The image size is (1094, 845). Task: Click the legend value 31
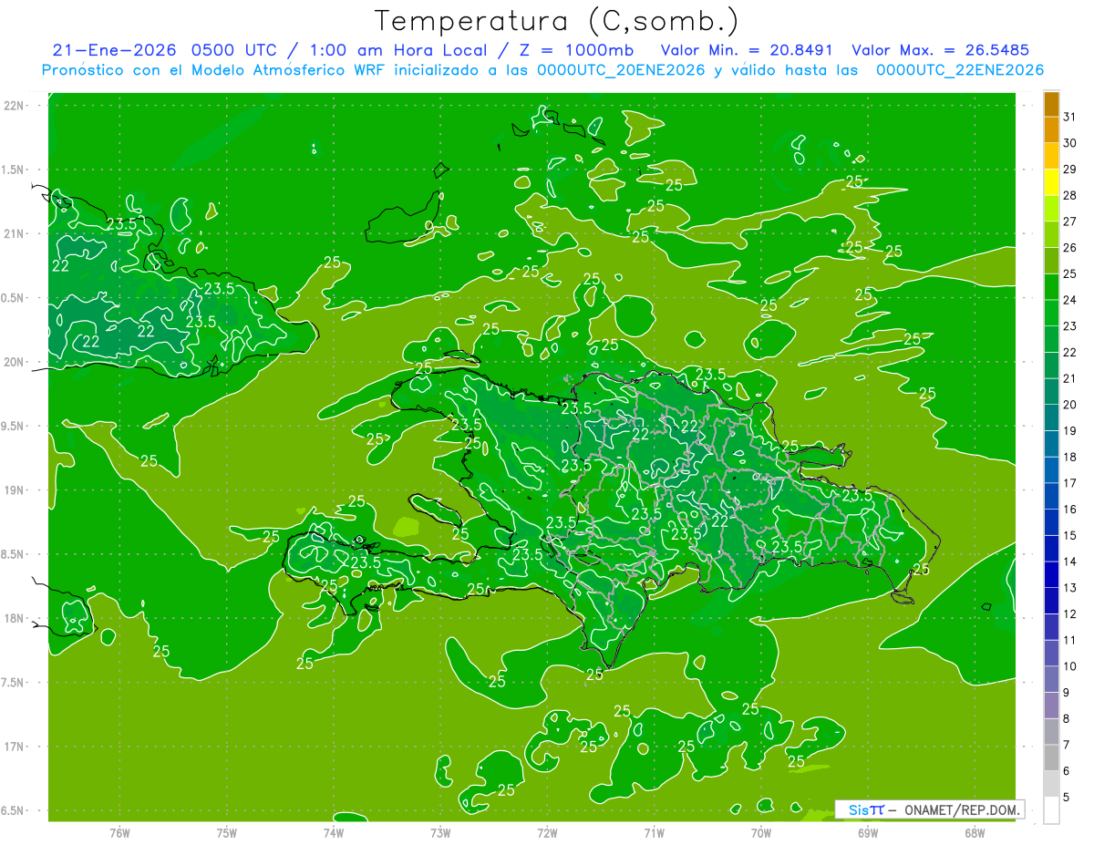[x=1070, y=117]
